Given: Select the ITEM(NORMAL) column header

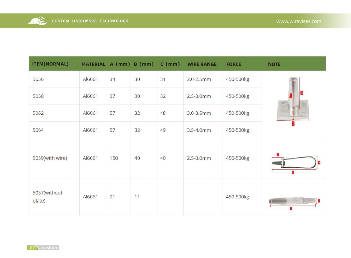Looking at the screenshot, I should click(x=50, y=64).
